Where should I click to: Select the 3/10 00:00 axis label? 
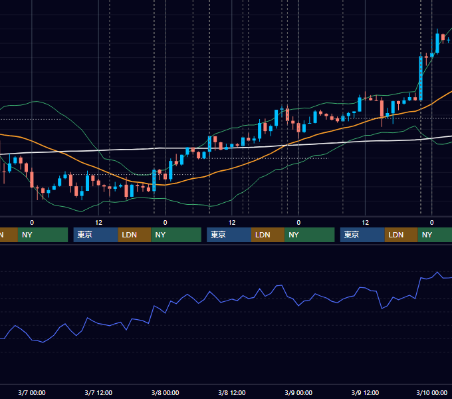(432, 392)
